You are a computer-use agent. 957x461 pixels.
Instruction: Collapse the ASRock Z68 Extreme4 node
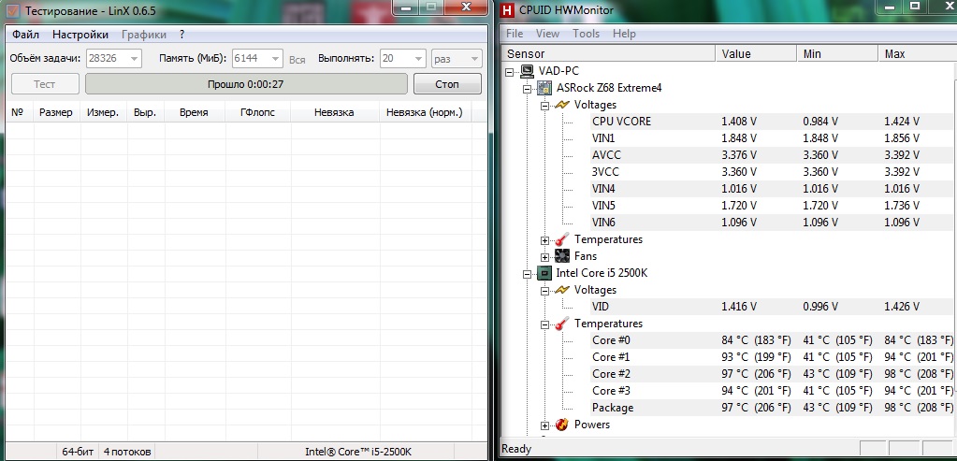[528, 89]
